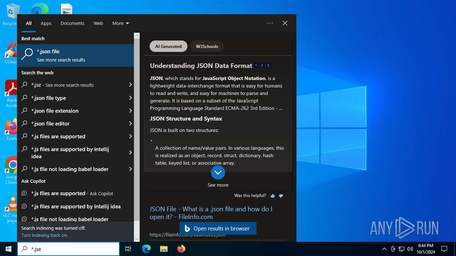Image resolution: width=456 pixels, height=256 pixels.
Task: Ask Copilot: *.js files are supported
Action: pyautogui.click(x=76, y=193)
